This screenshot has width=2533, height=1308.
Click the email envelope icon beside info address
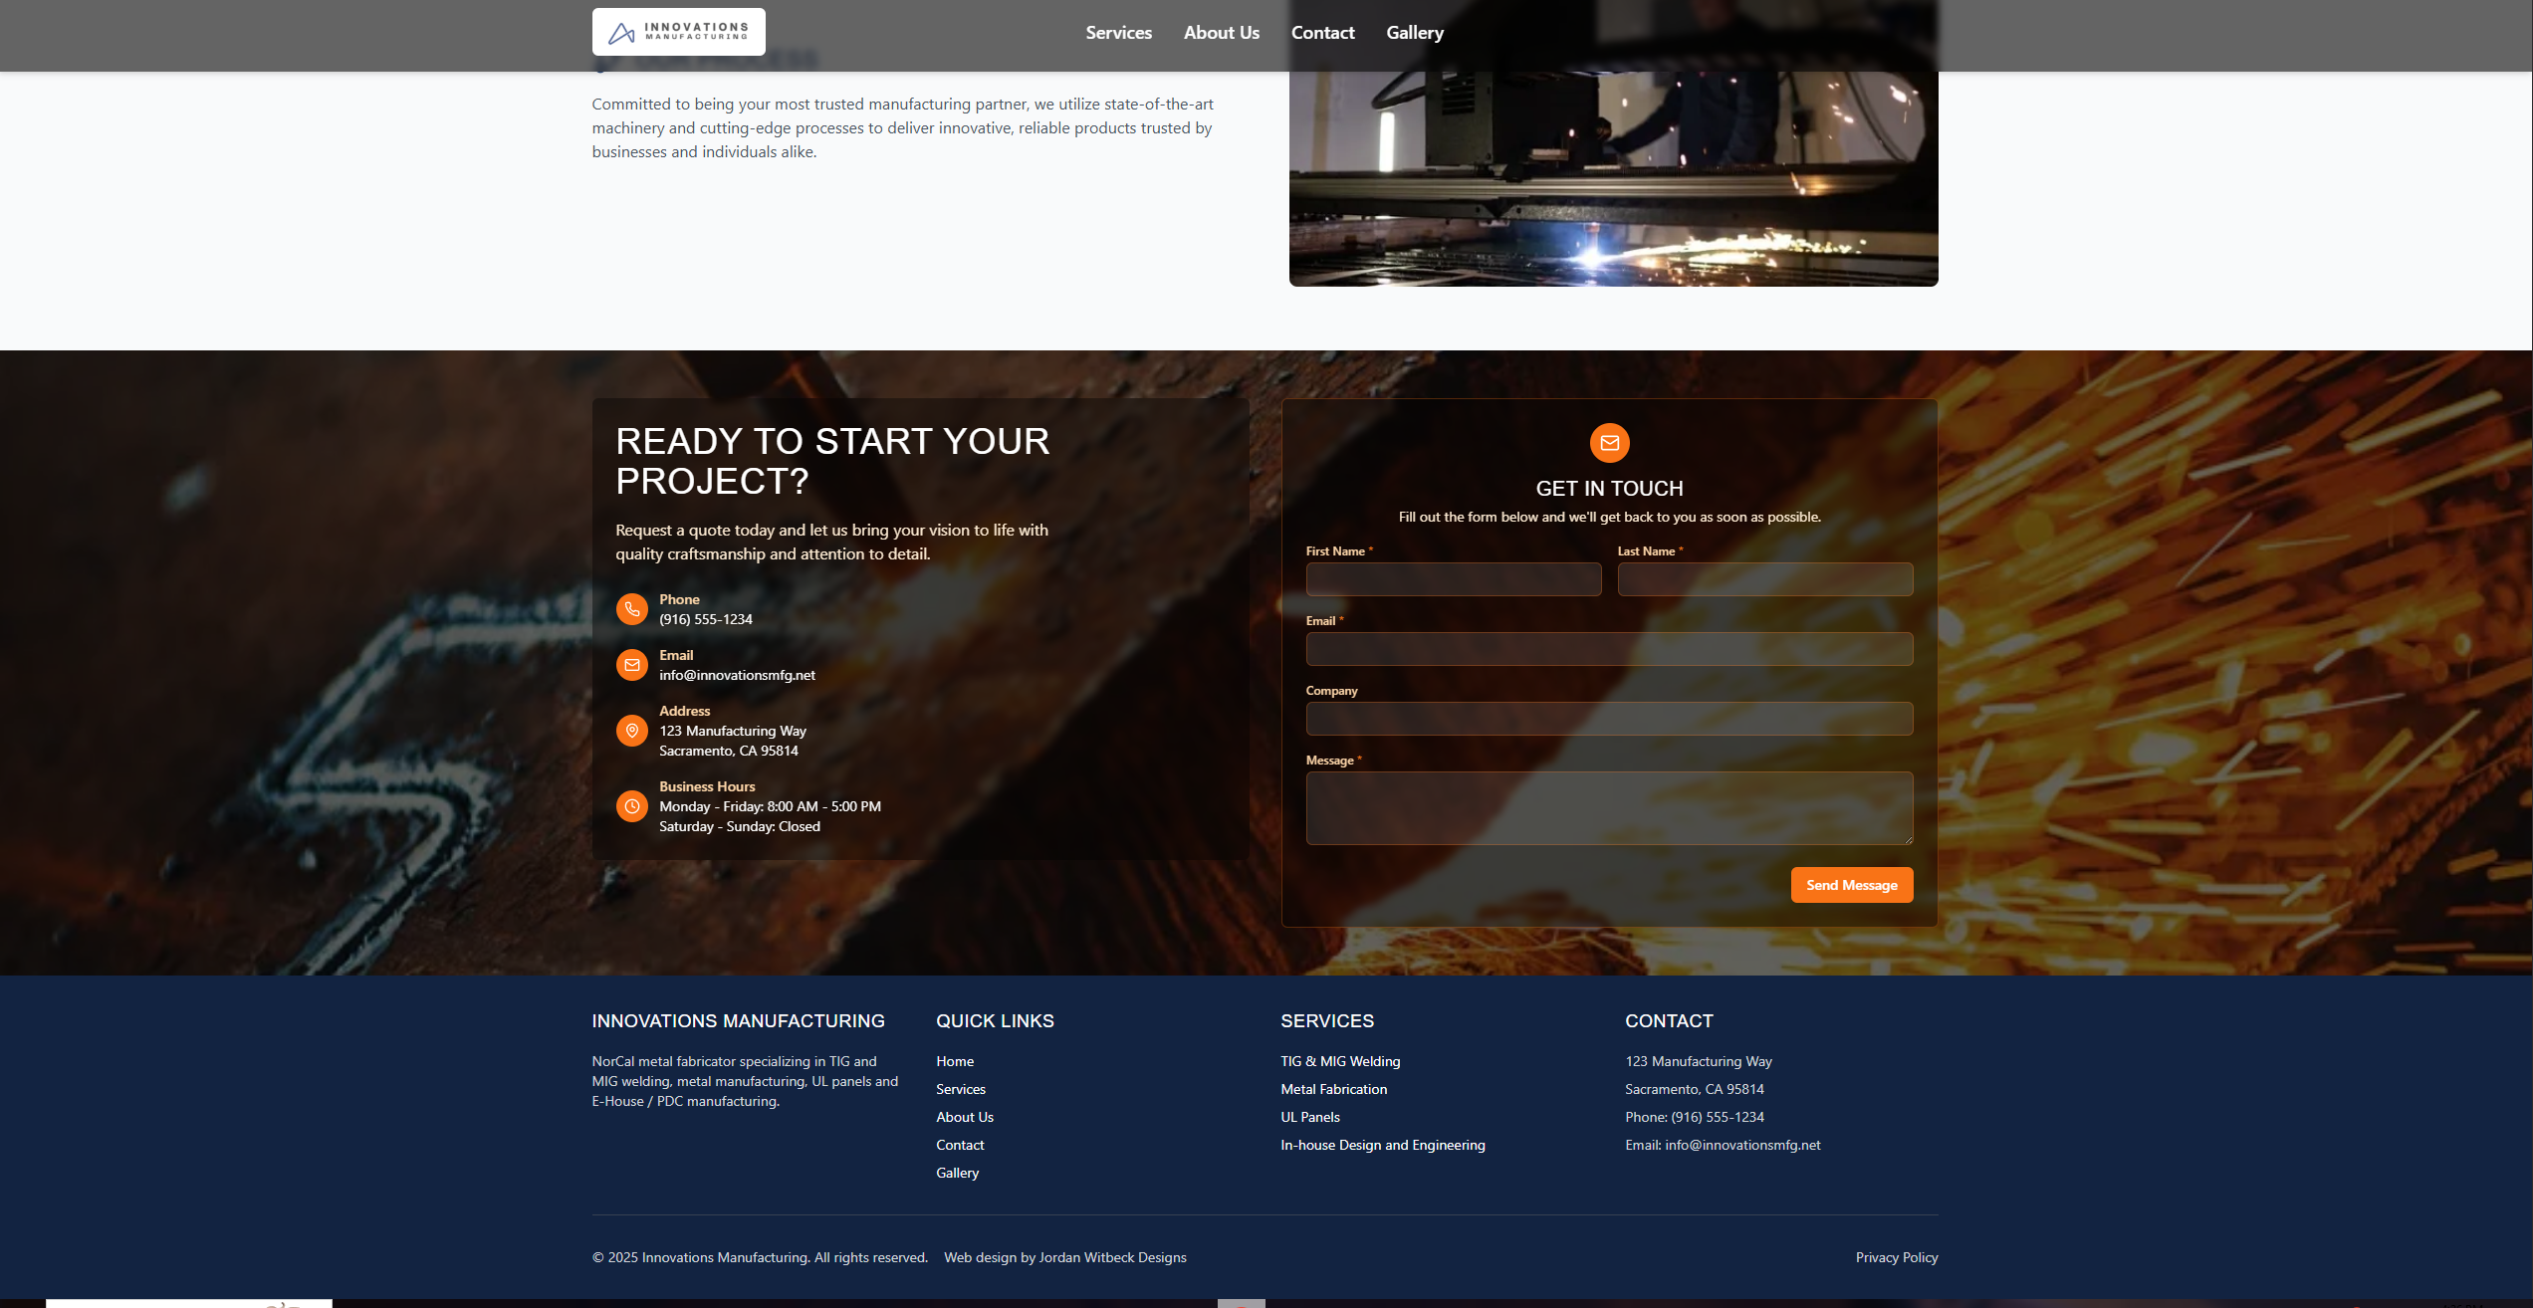tap(631, 665)
